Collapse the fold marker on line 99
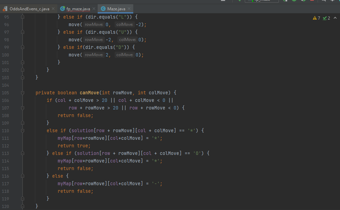Viewport: 340px width, 210px height. tap(22, 47)
